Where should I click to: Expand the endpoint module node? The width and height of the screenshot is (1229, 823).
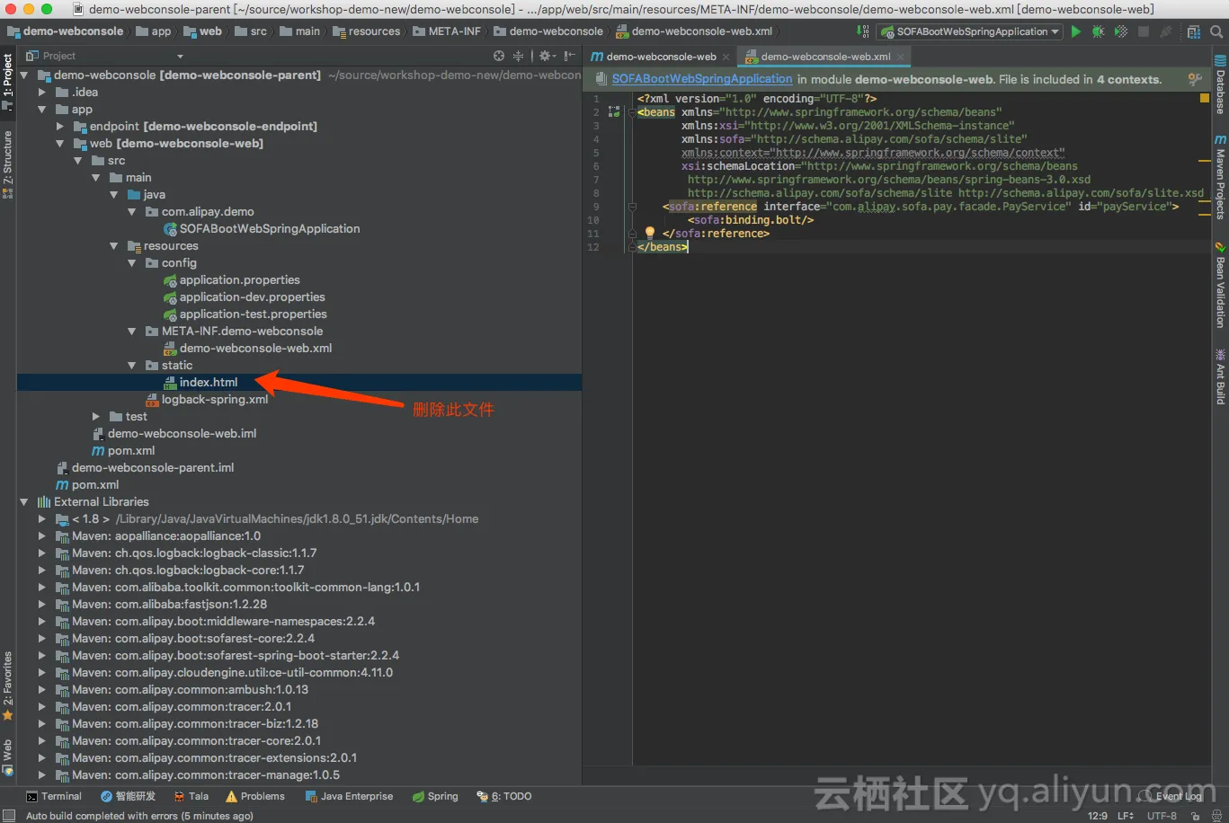click(x=60, y=126)
